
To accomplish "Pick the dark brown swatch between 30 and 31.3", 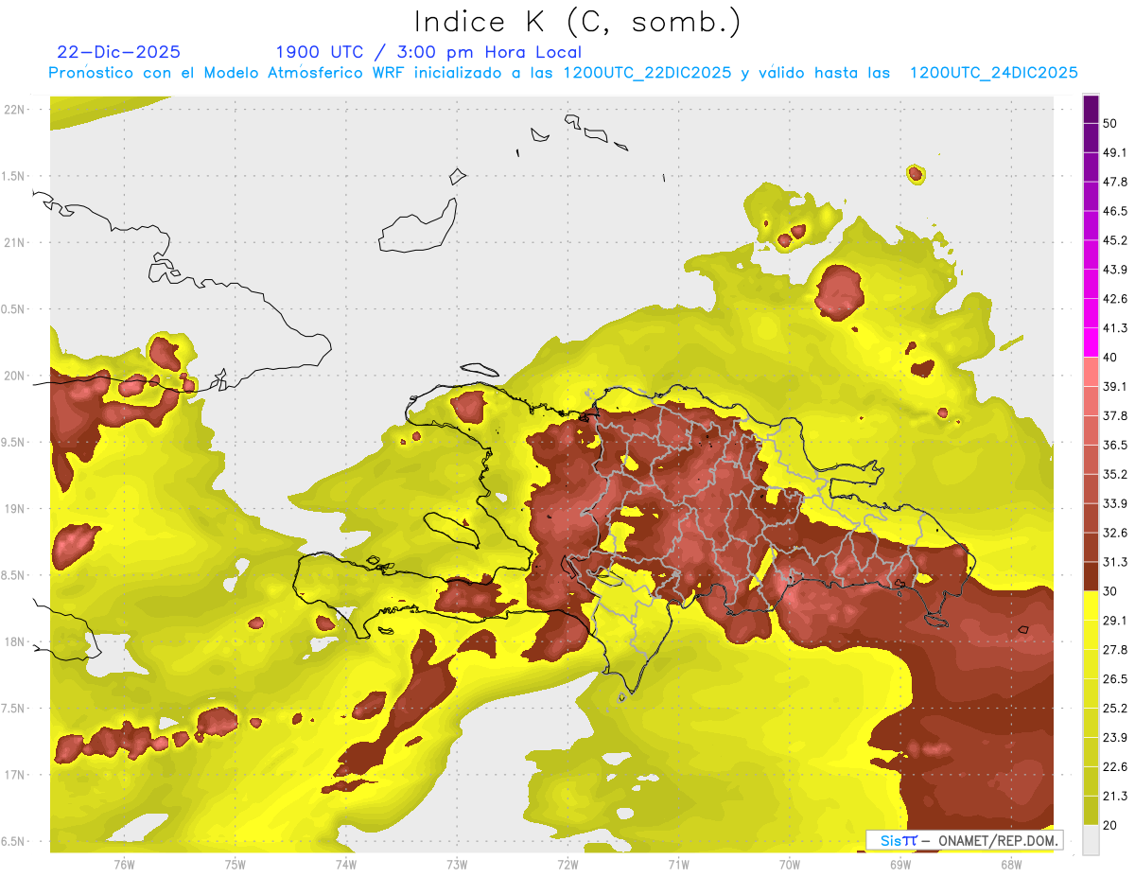I will pos(1091,577).
